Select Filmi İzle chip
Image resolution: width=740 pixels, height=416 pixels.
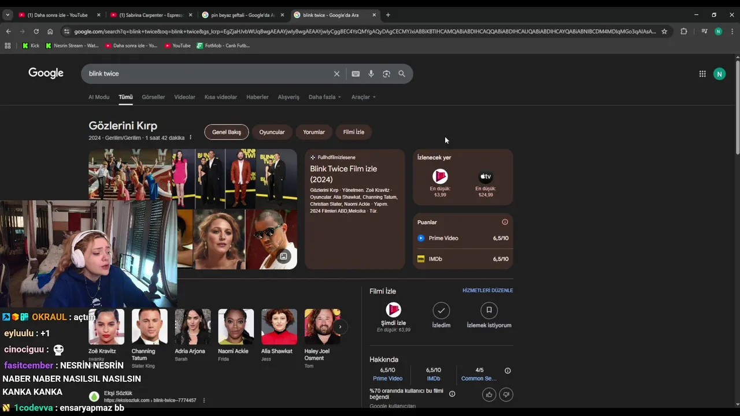pos(354,132)
